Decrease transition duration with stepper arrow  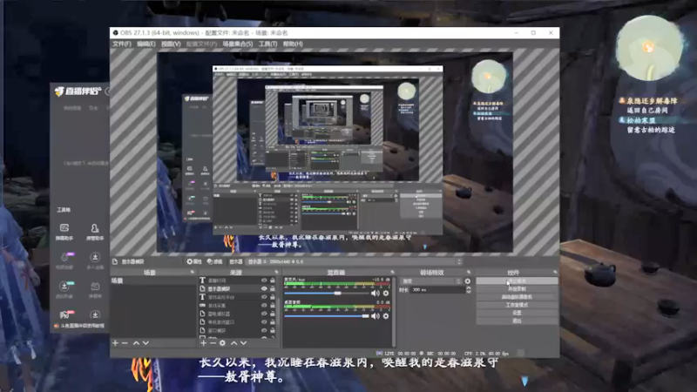(468, 292)
